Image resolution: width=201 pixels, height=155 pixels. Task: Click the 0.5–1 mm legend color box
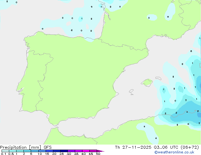(x=13, y=151)
